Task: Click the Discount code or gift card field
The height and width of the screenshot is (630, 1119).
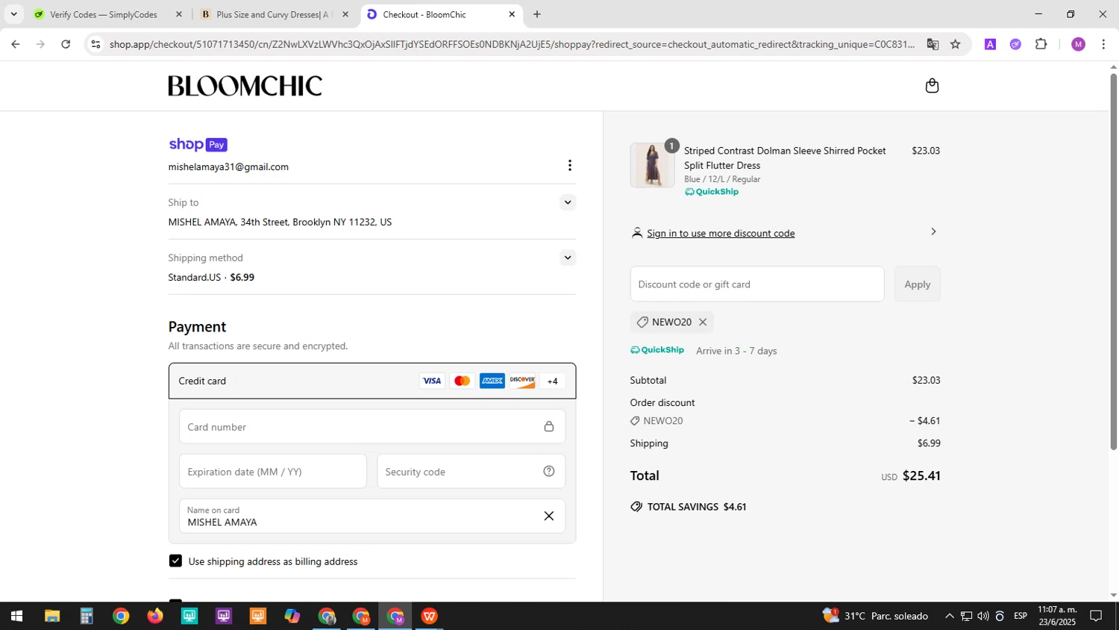Action: click(757, 284)
